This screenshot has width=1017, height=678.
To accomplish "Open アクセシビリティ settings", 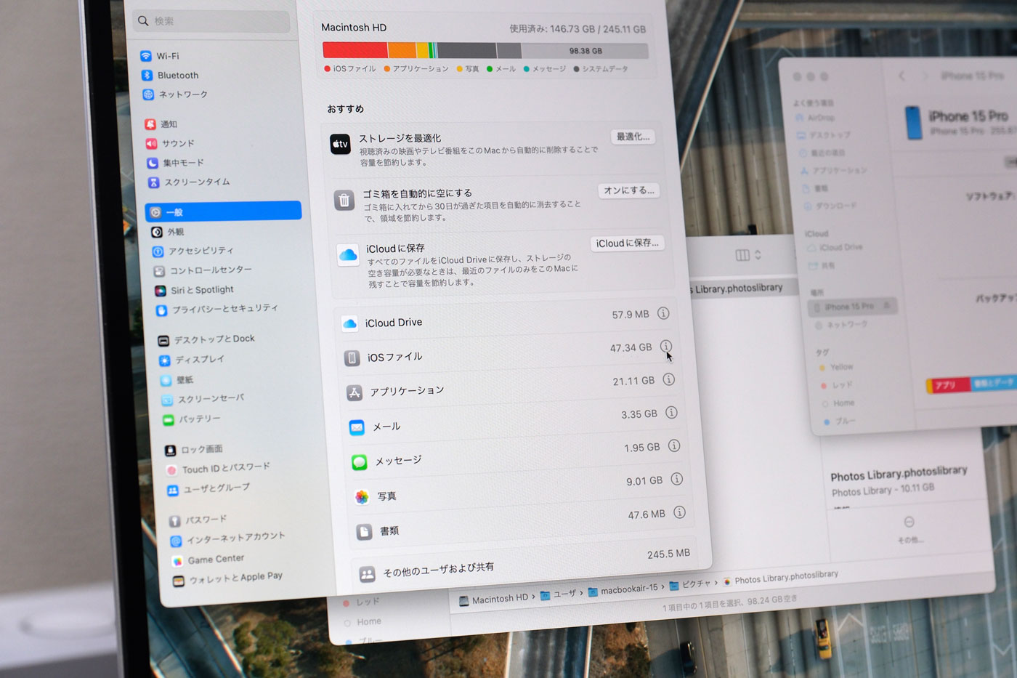I will click(x=193, y=251).
